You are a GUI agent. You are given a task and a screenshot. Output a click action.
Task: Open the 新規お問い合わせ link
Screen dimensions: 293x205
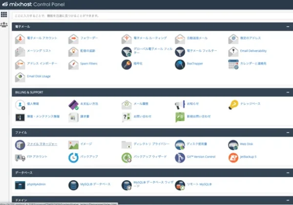pos(199,116)
